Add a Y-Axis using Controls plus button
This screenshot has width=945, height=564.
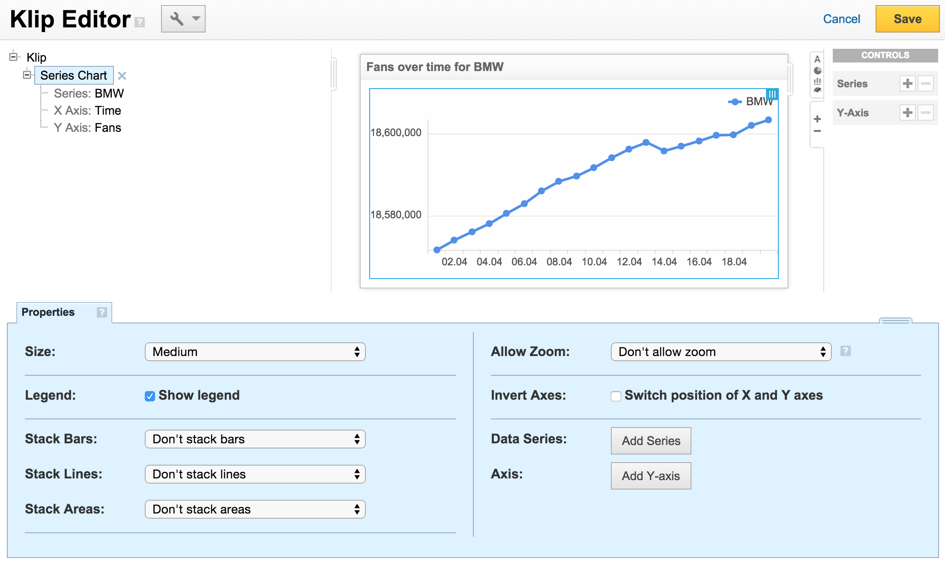[x=908, y=113]
